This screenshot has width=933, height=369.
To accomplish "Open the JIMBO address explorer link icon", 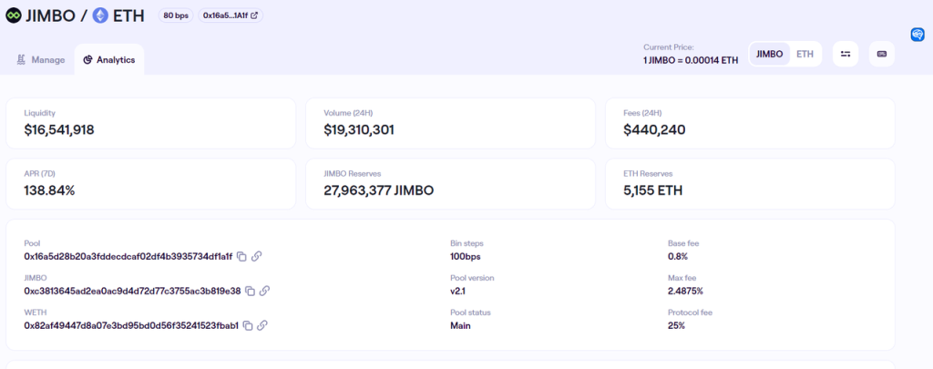I will [x=264, y=291].
